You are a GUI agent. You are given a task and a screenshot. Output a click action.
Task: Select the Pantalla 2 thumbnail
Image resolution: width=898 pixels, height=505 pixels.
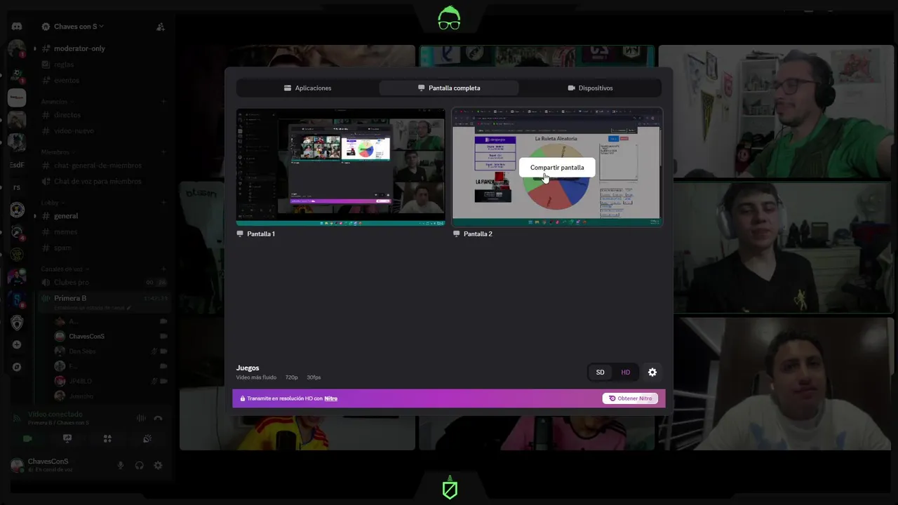point(557,167)
